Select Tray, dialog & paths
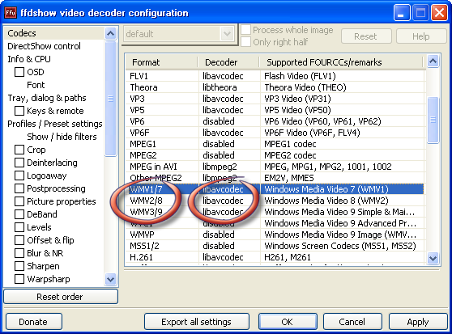 point(47,98)
